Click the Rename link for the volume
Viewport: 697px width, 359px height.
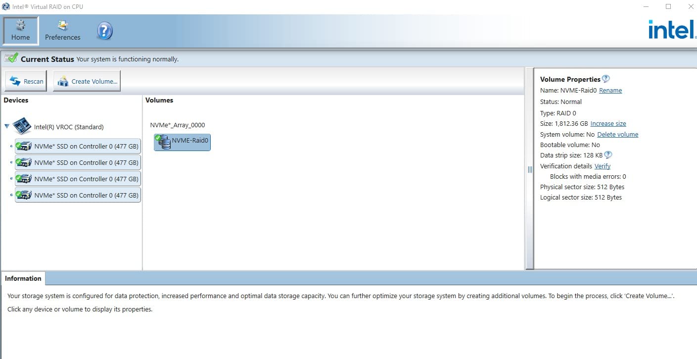[x=610, y=91]
